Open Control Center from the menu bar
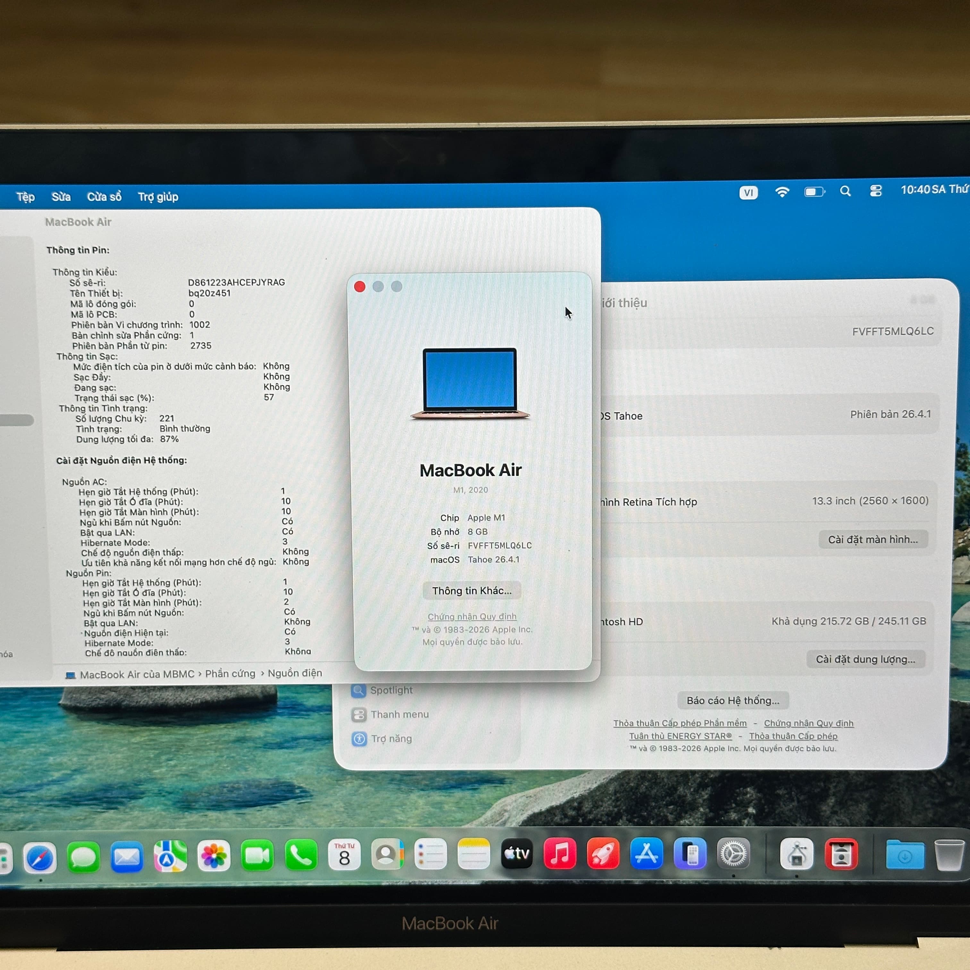The image size is (970, 970). [x=876, y=191]
